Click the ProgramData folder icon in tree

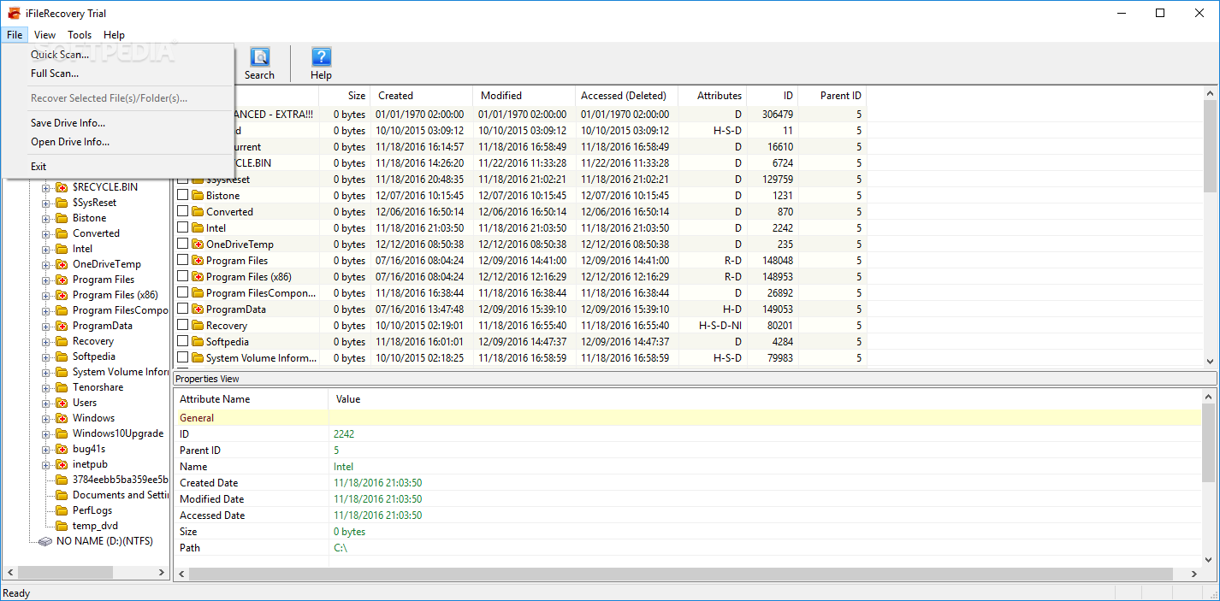pos(62,326)
